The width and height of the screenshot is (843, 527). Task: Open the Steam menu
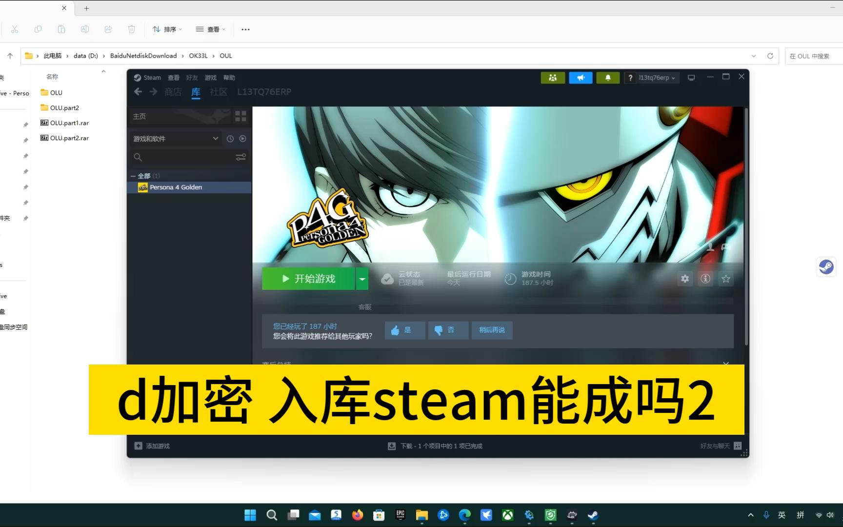tap(147, 78)
